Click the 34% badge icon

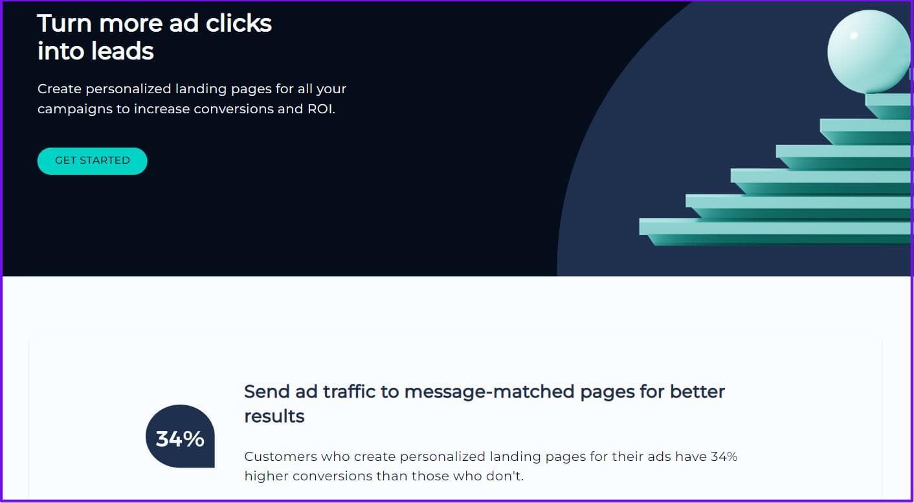(180, 438)
